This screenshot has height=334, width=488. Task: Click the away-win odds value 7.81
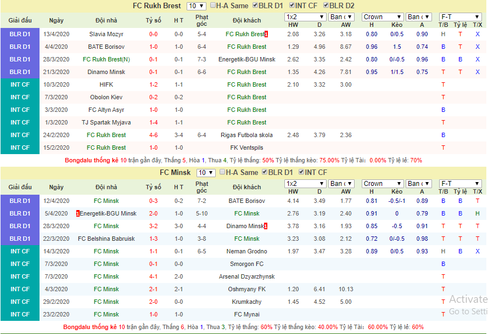pos(346,72)
